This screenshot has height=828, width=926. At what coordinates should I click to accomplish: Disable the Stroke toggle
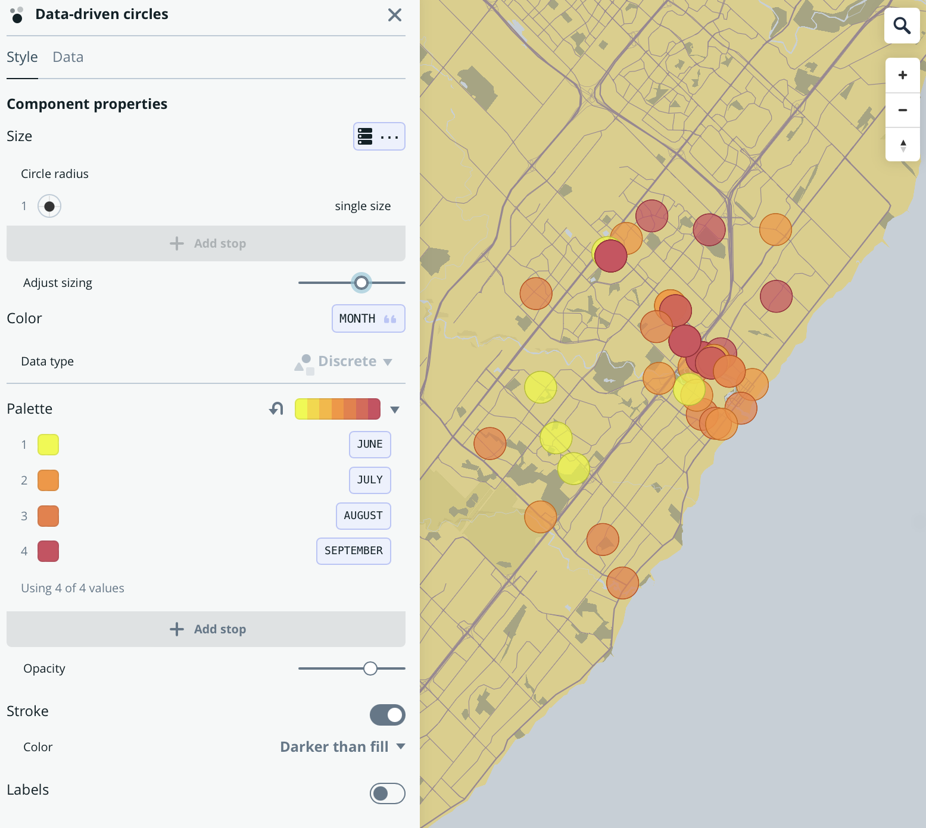click(x=387, y=715)
